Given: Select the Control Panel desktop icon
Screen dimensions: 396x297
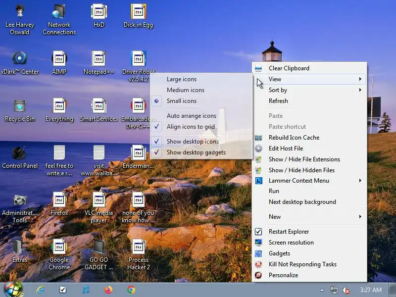Looking at the screenshot, I should pos(20,157).
